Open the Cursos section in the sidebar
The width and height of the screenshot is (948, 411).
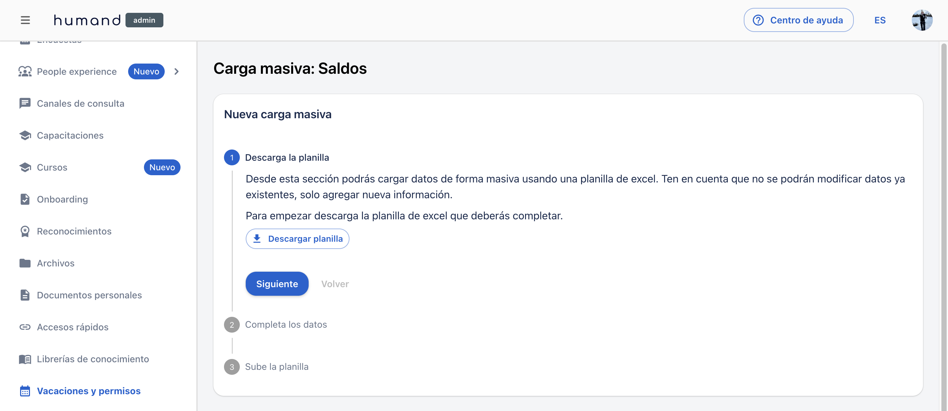pyautogui.click(x=52, y=167)
